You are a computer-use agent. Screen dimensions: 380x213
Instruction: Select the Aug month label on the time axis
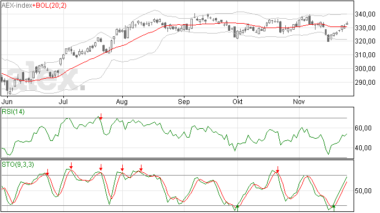point(122,101)
